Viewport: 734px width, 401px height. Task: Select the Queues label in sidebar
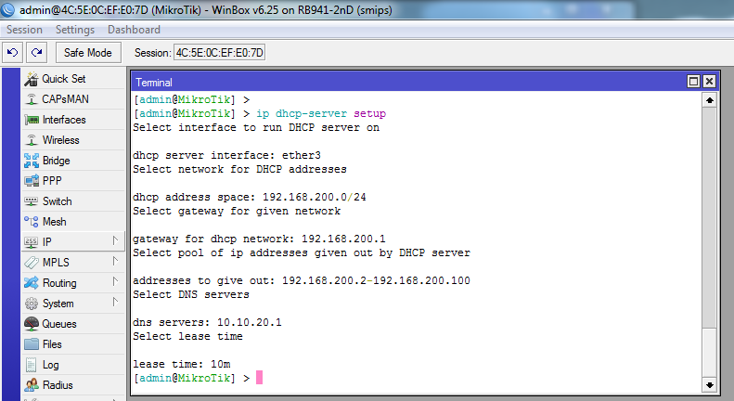[x=59, y=324]
